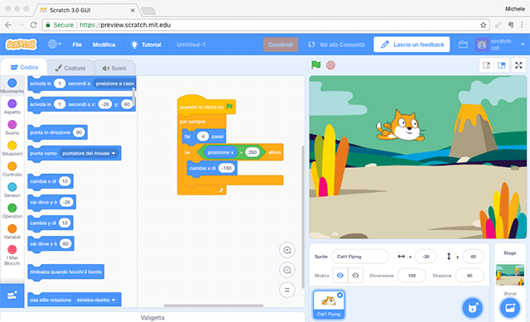This screenshot has width=530, height=322.
Task: Click Lascia un feedback button
Action: coord(412,45)
